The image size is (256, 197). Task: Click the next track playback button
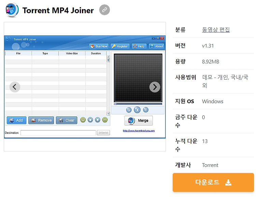point(146,110)
